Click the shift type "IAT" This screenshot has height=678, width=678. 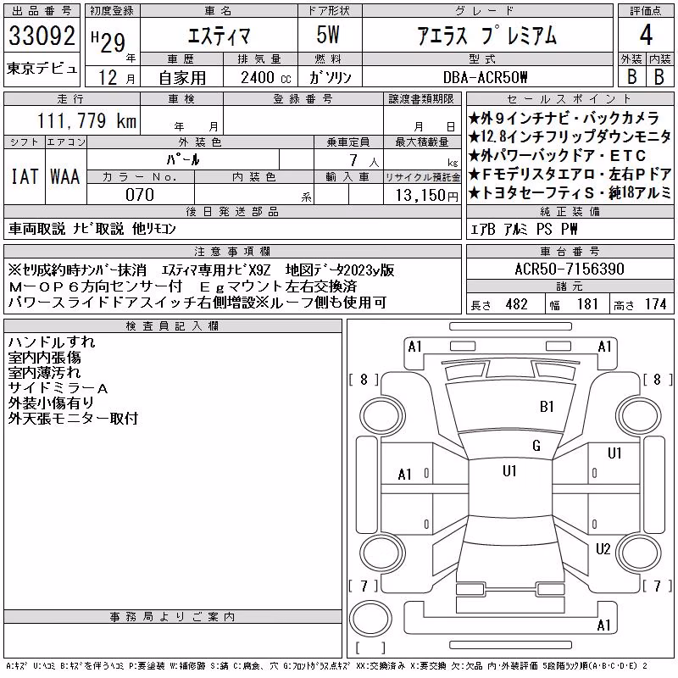click(25, 177)
